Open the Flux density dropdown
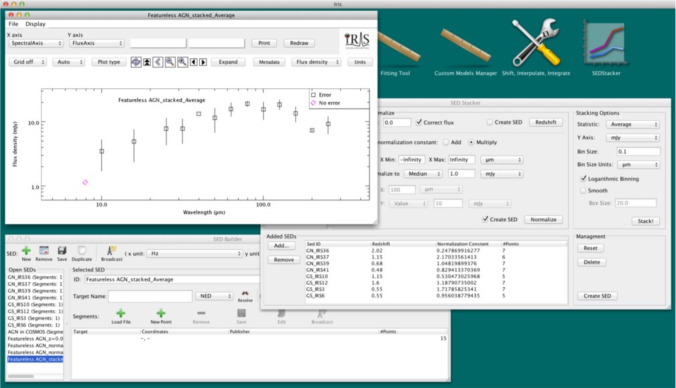This screenshot has height=388, width=676. tap(316, 62)
